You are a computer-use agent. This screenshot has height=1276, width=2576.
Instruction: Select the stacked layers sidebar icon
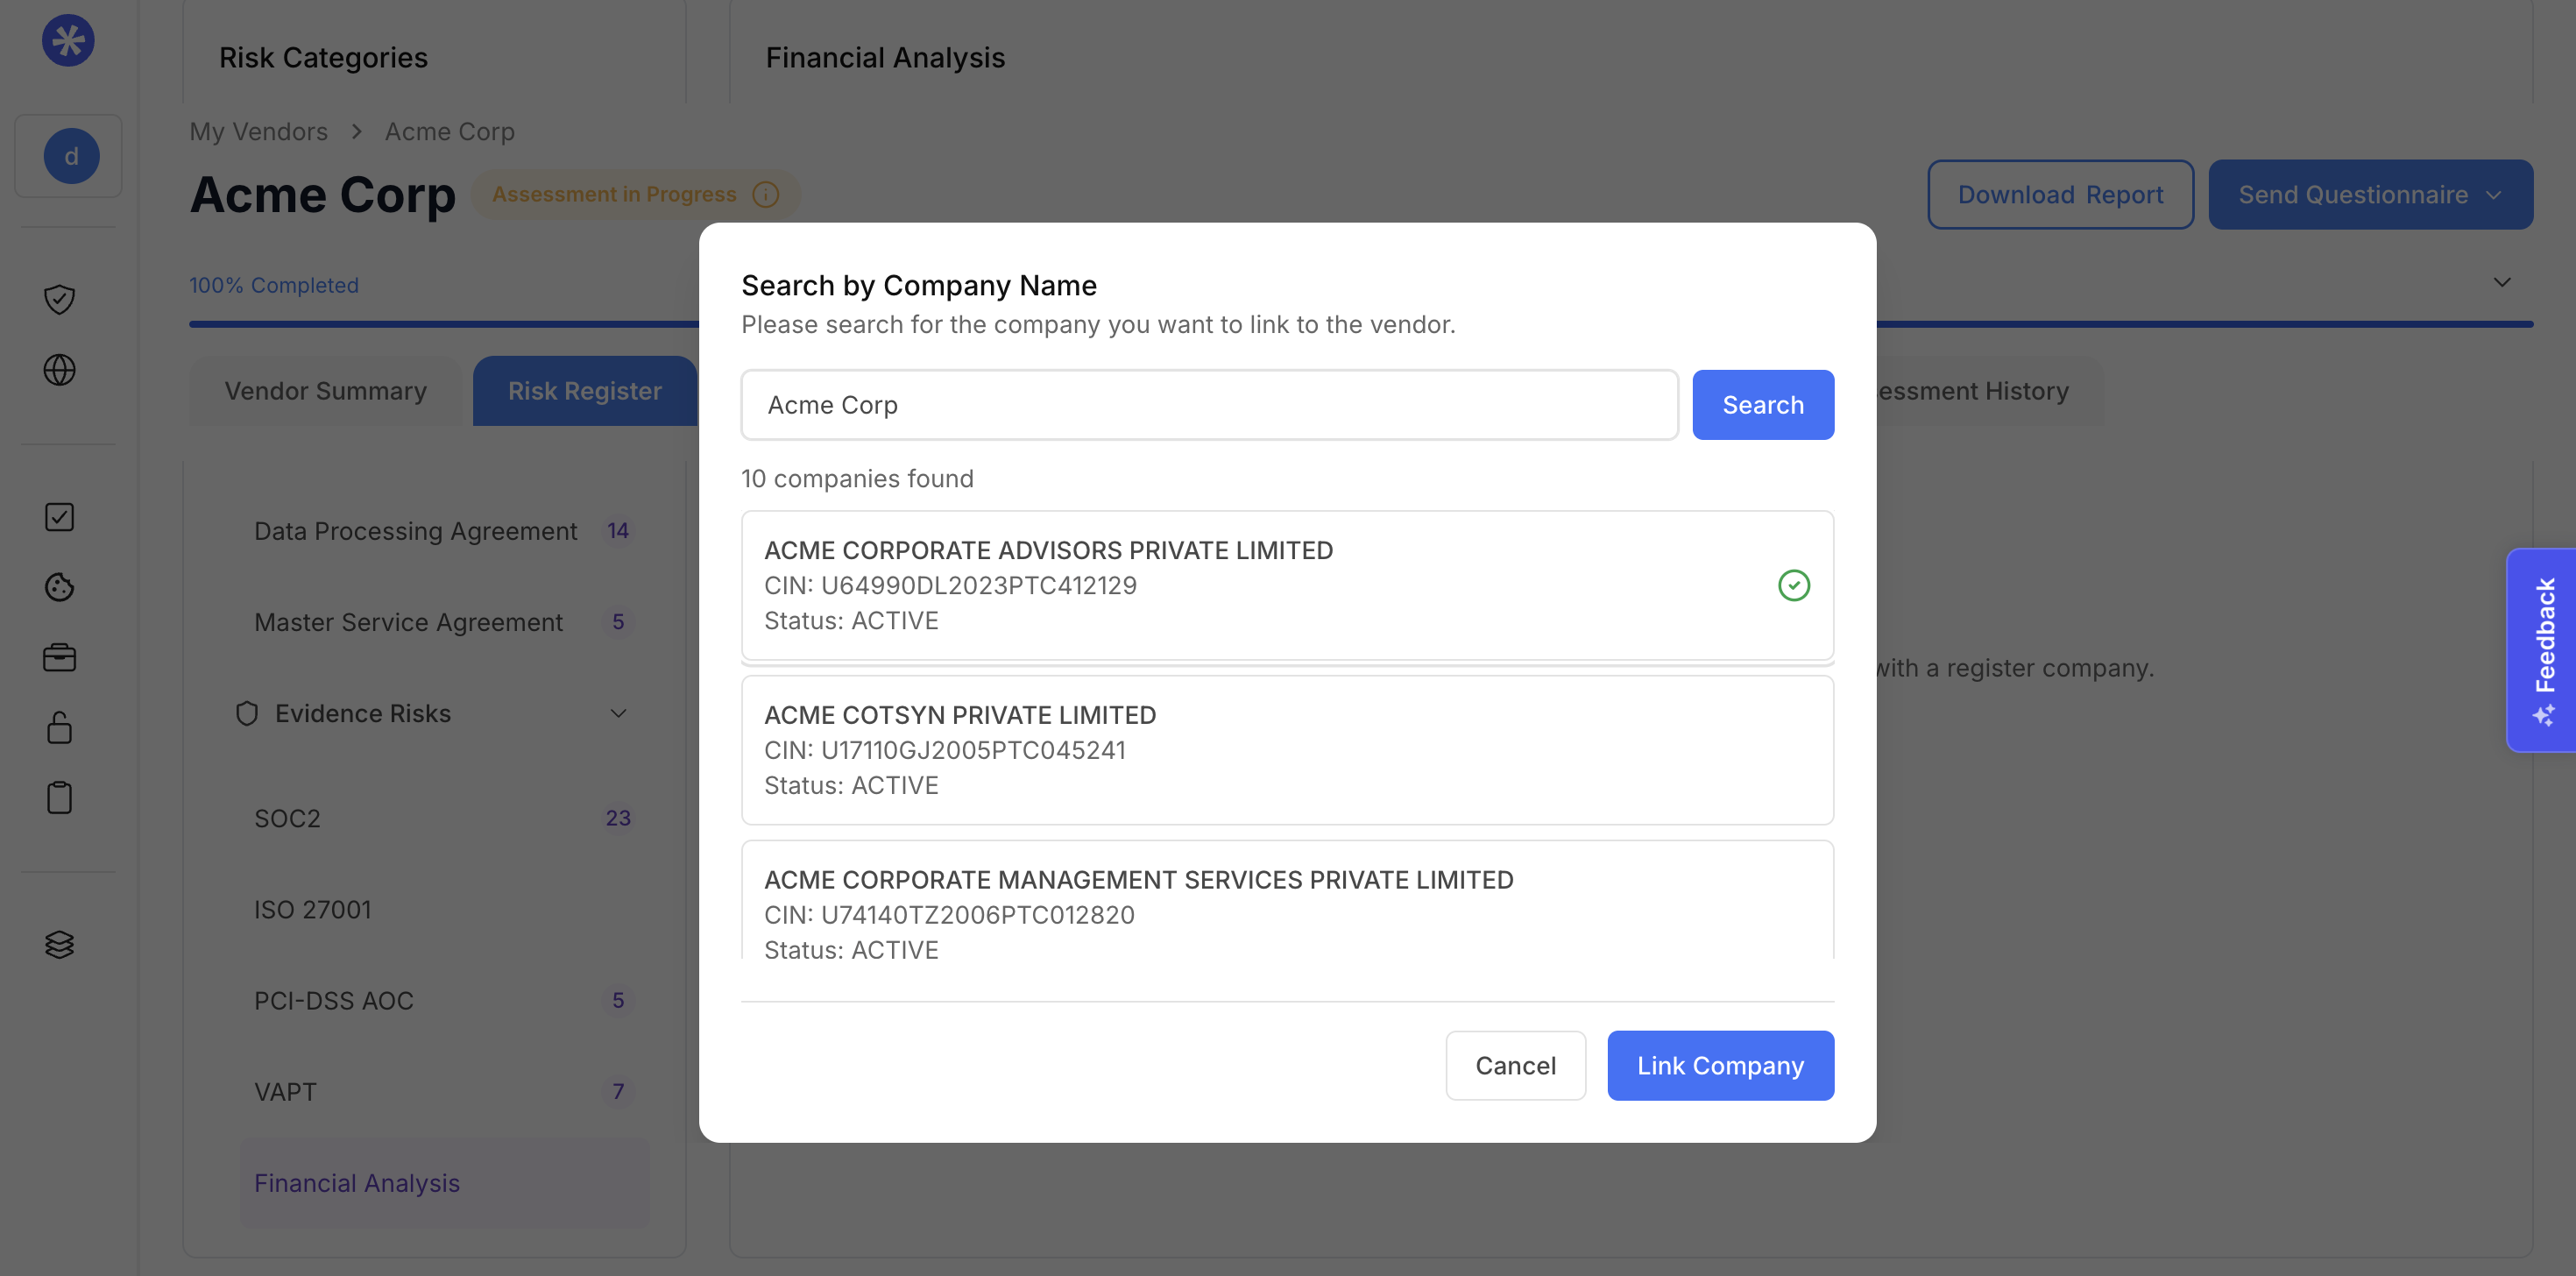(59, 944)
